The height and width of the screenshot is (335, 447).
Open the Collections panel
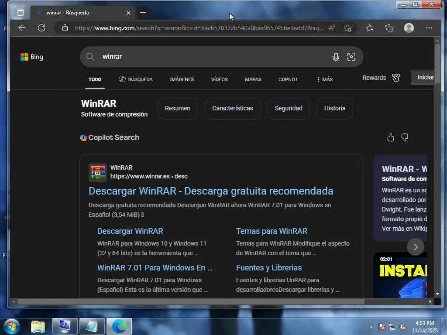389,28
